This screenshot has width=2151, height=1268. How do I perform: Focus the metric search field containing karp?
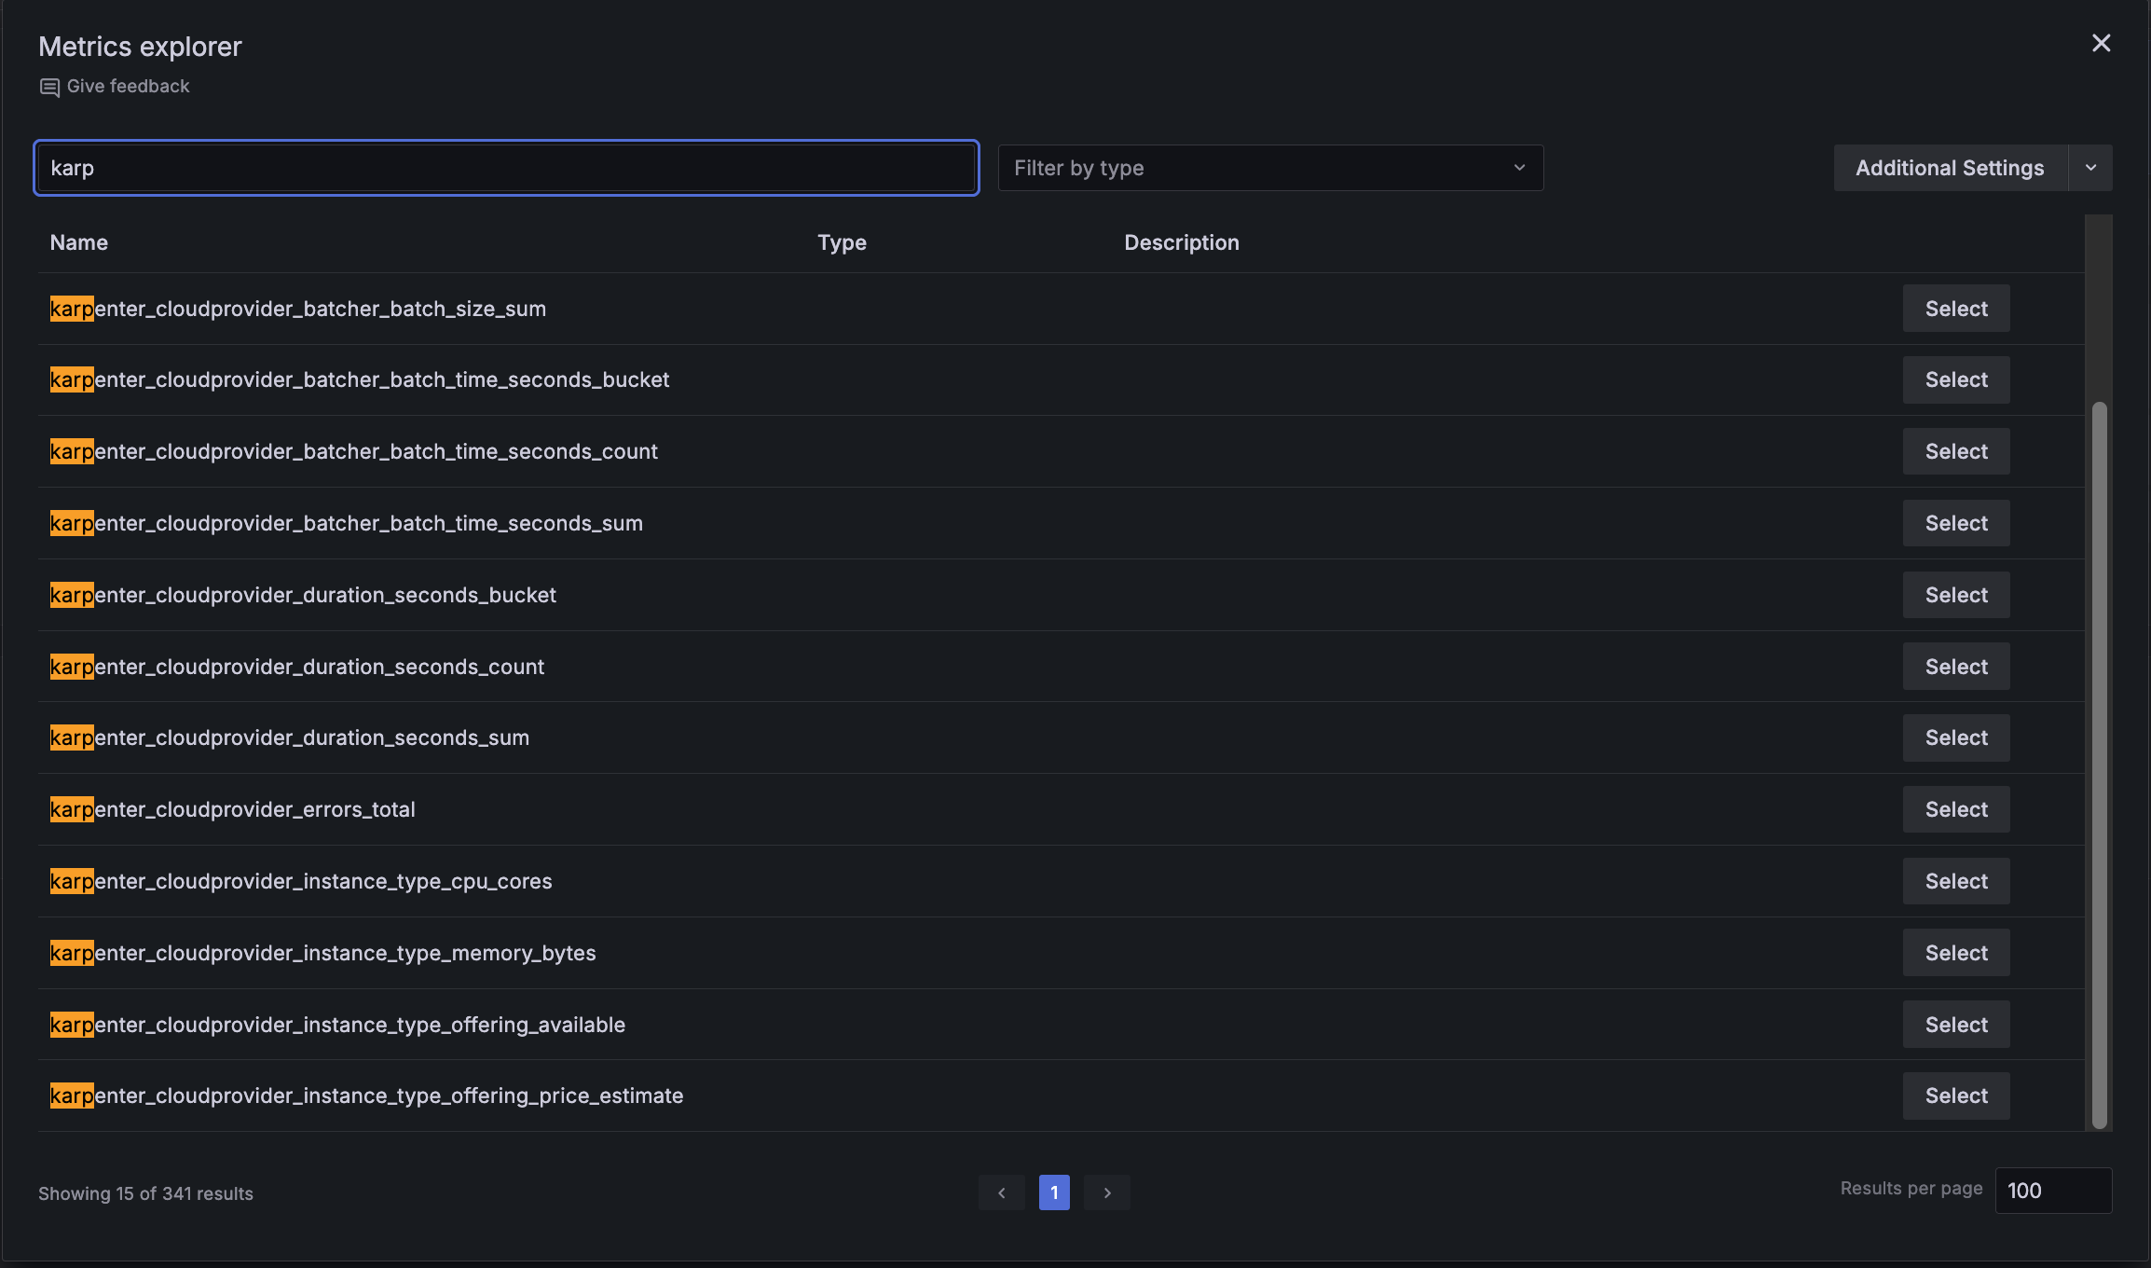tap(506, 168)
